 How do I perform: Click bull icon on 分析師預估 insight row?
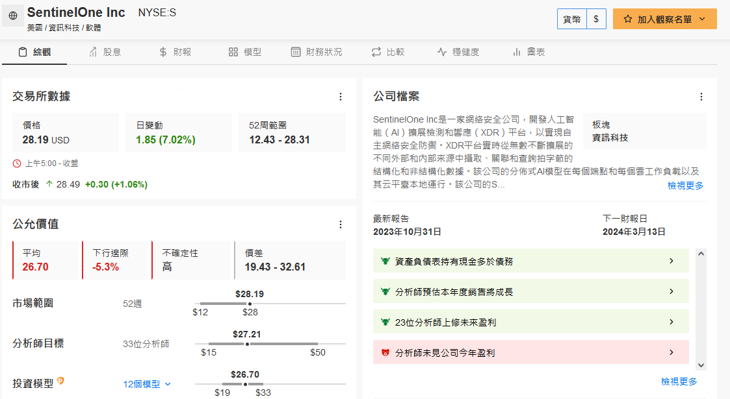pyautogui.click(x=385, y=291)
